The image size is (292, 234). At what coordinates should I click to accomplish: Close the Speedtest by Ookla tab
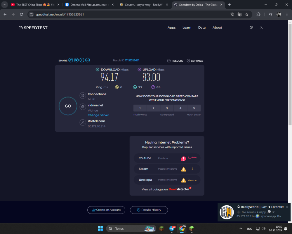click(x=221, y=5)
